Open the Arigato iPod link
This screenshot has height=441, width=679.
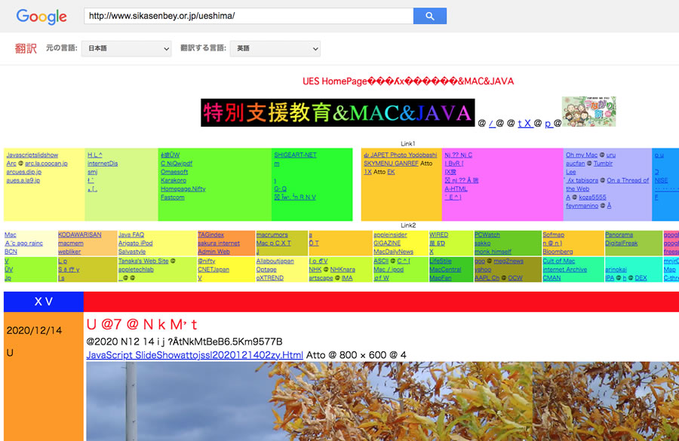136,243
